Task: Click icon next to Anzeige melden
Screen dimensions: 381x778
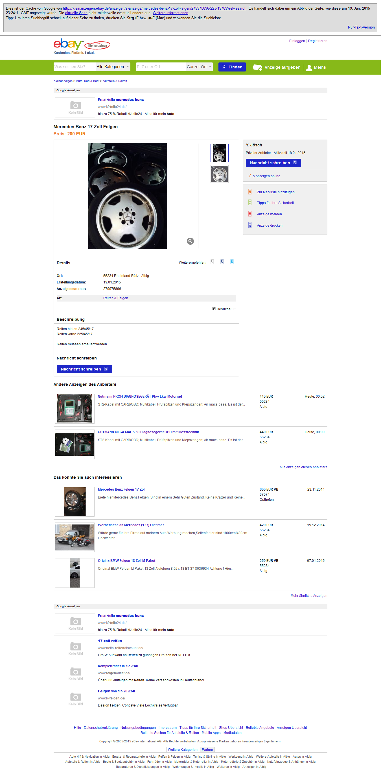Action: 250,214
